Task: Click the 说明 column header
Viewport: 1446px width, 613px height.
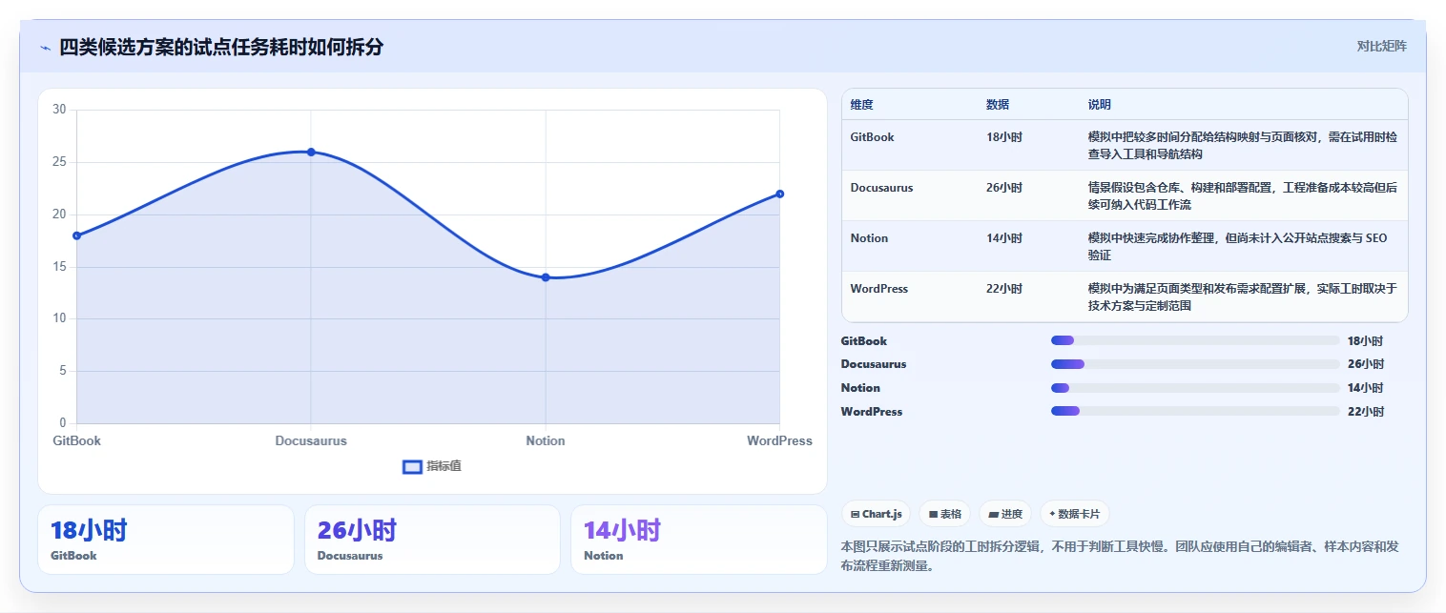Action: coord(1099,105)
